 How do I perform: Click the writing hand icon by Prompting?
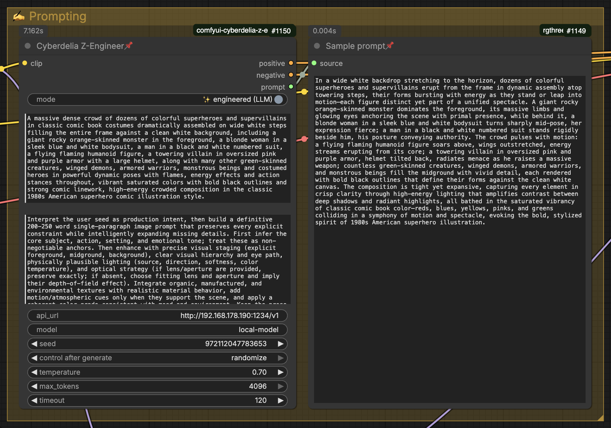[19, 16]
